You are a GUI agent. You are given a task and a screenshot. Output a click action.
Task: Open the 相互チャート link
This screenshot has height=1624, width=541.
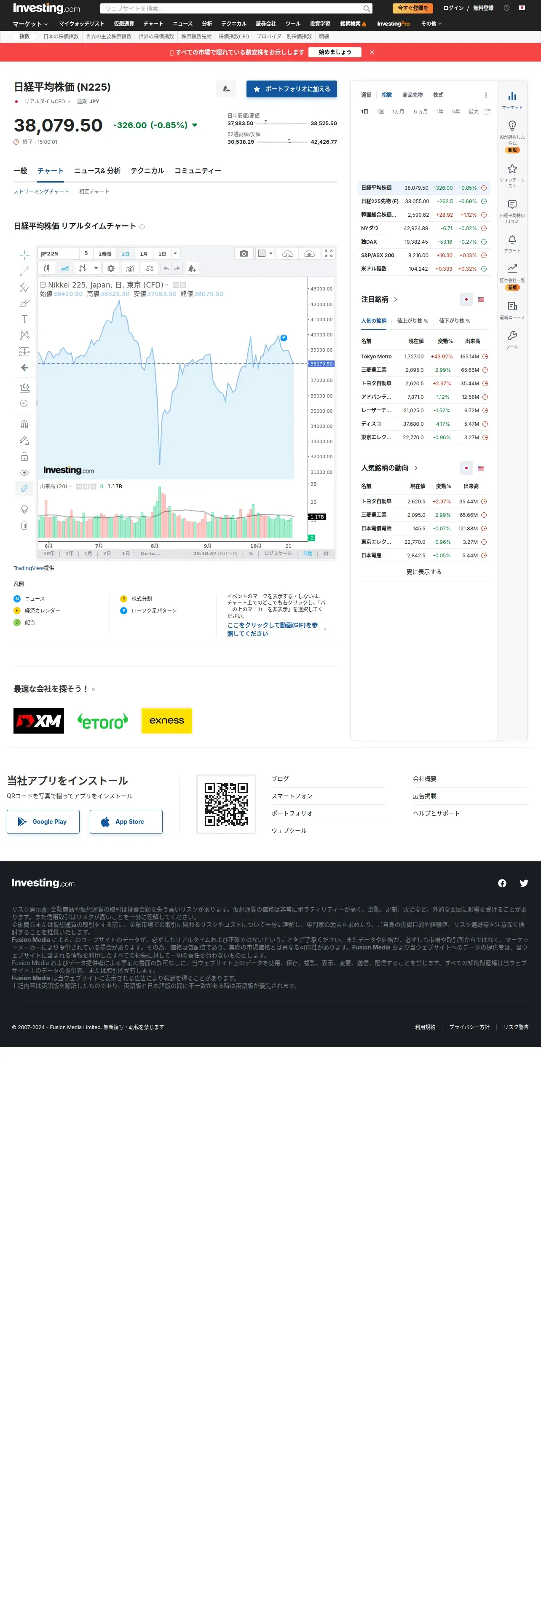(x=94, y=192)
